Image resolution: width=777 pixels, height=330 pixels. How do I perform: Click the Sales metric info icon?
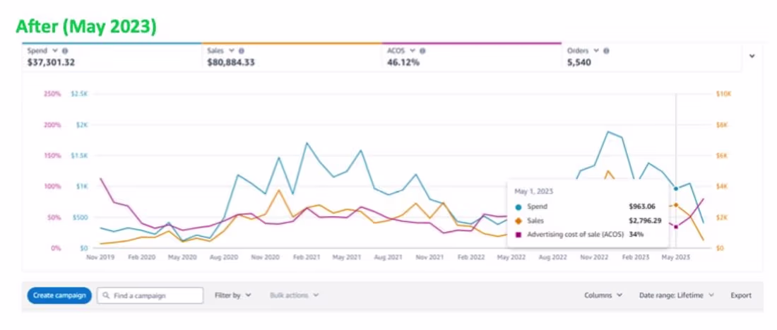[242, 51]
